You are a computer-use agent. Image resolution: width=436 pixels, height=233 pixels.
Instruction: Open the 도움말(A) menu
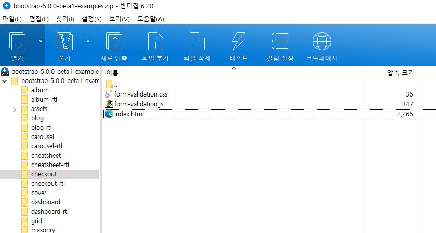(x=150, y=19)
